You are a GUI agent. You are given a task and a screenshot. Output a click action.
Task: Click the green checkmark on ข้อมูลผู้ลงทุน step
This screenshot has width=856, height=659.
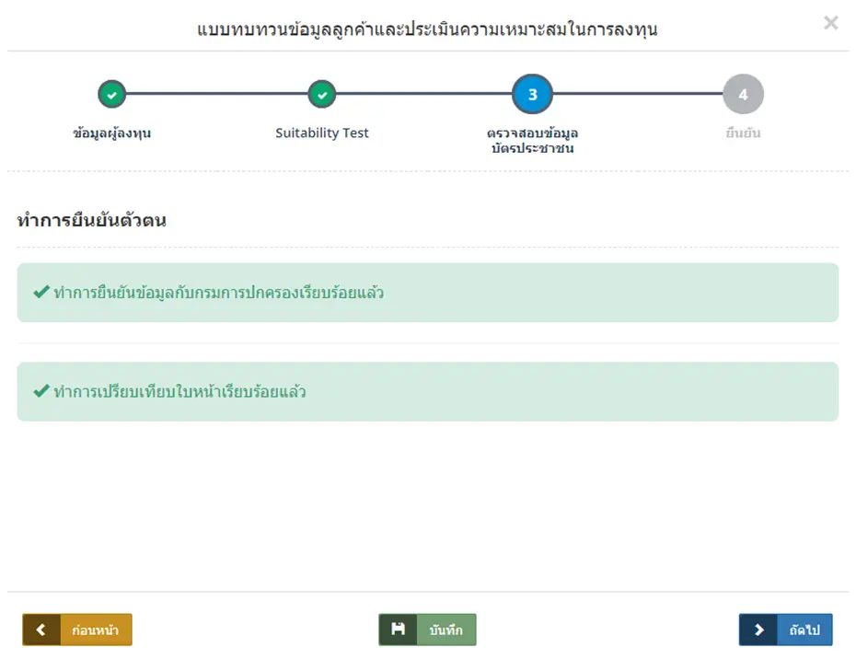(x=111, y=94)
